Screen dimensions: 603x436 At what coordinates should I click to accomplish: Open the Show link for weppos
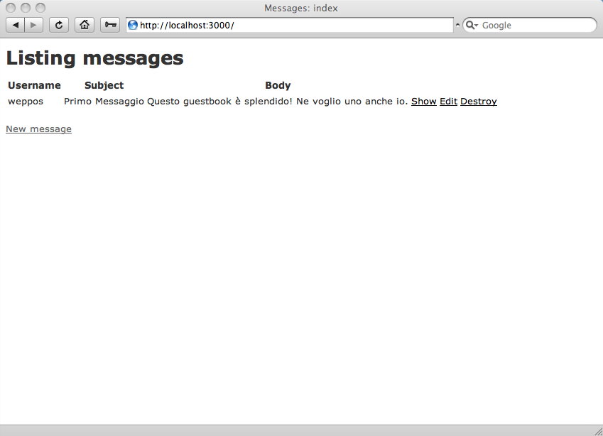coord(424,101)
